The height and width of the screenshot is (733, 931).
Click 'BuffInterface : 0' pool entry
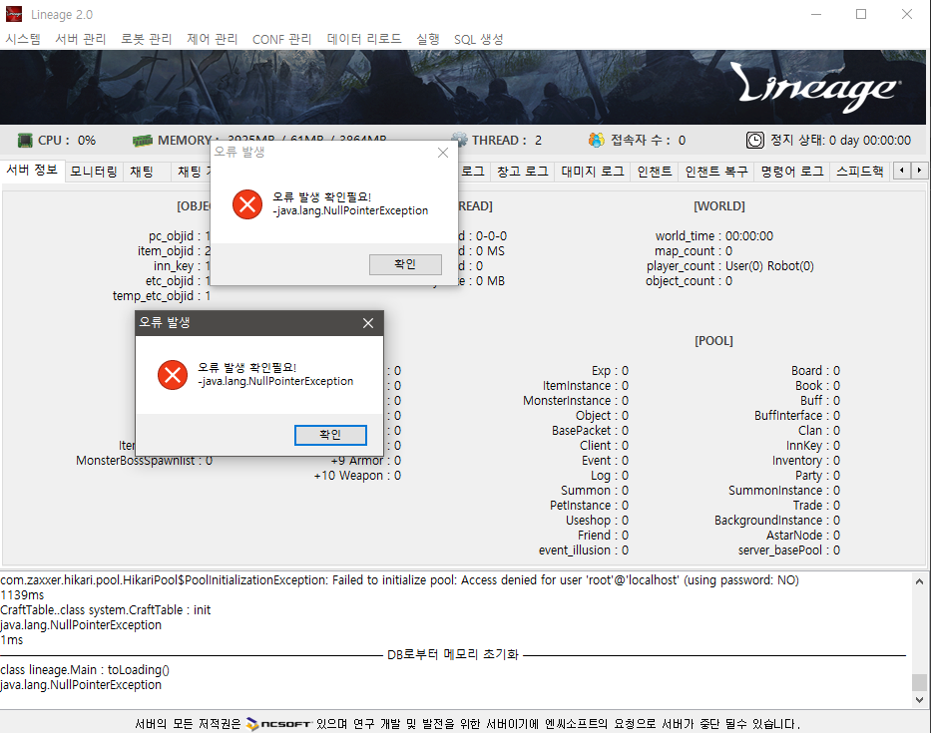797,416
